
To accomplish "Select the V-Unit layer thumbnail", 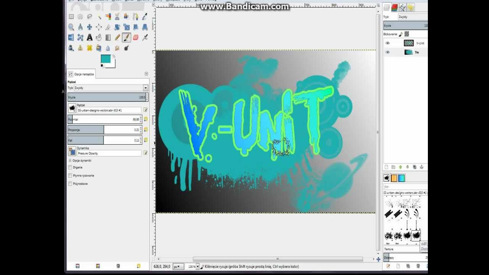I will tap(409, 43).
